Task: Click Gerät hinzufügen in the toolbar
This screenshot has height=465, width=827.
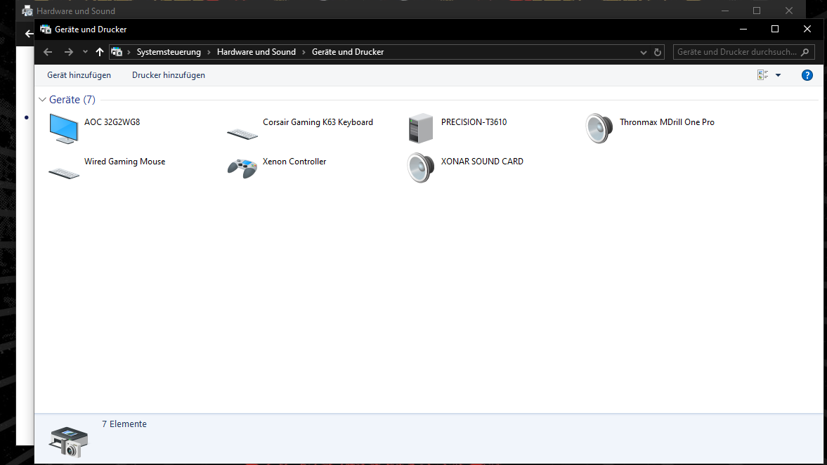Action: coord(79,74)
